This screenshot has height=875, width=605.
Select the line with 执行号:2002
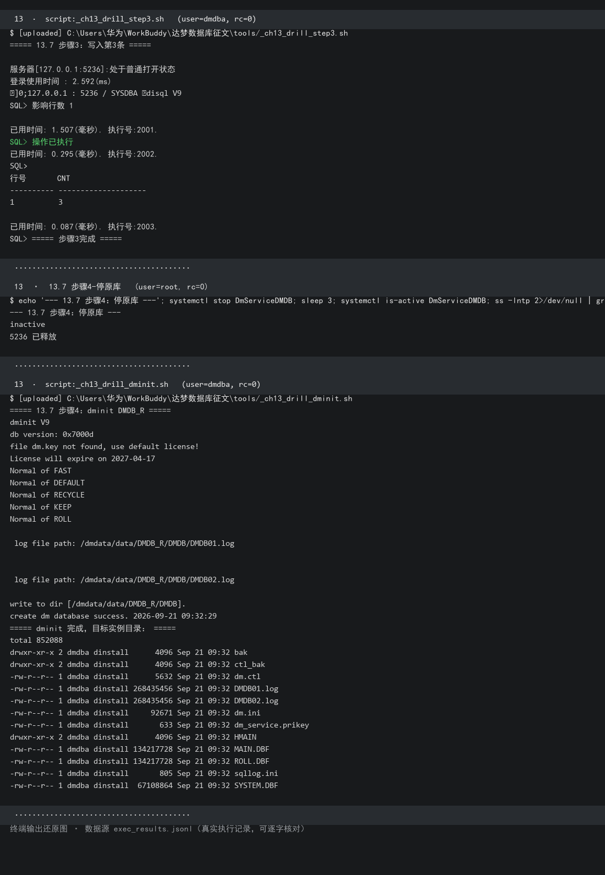click(x=84, y=154)
